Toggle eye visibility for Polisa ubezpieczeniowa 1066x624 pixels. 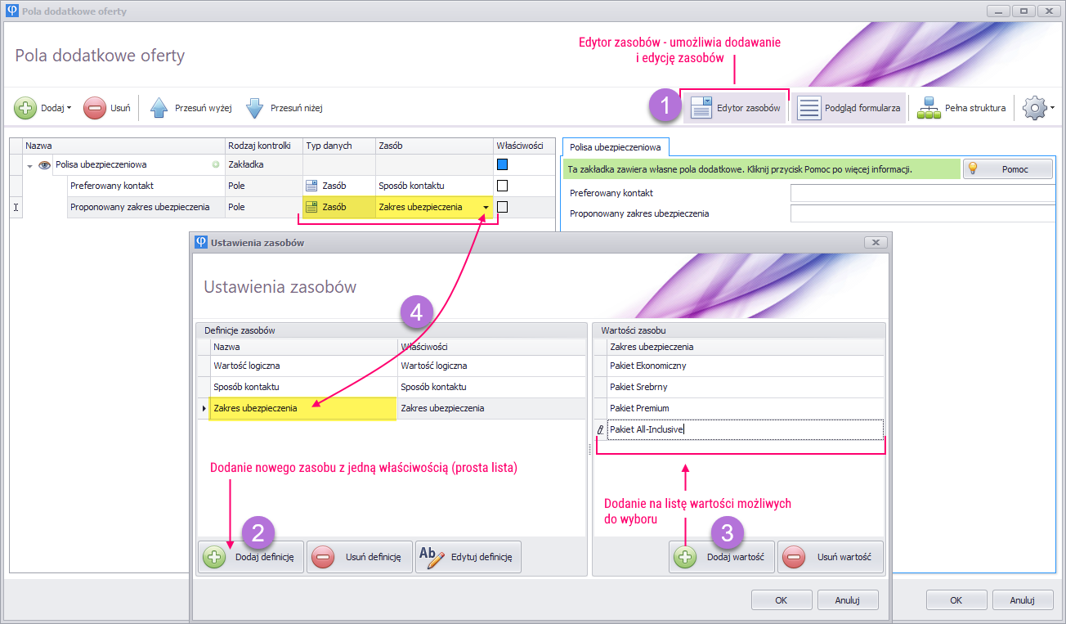point(45,165)
